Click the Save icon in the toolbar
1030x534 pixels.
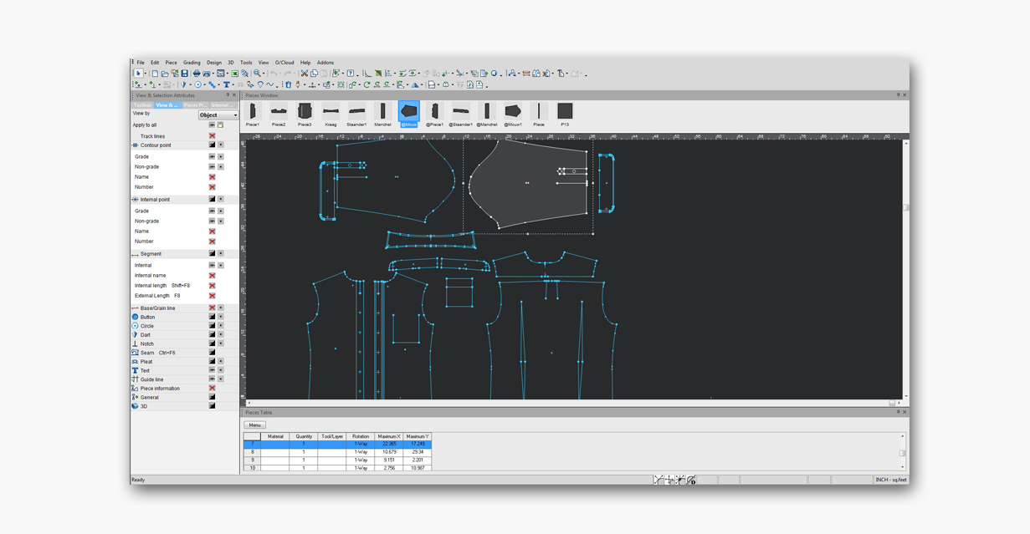tap(185, 74)
